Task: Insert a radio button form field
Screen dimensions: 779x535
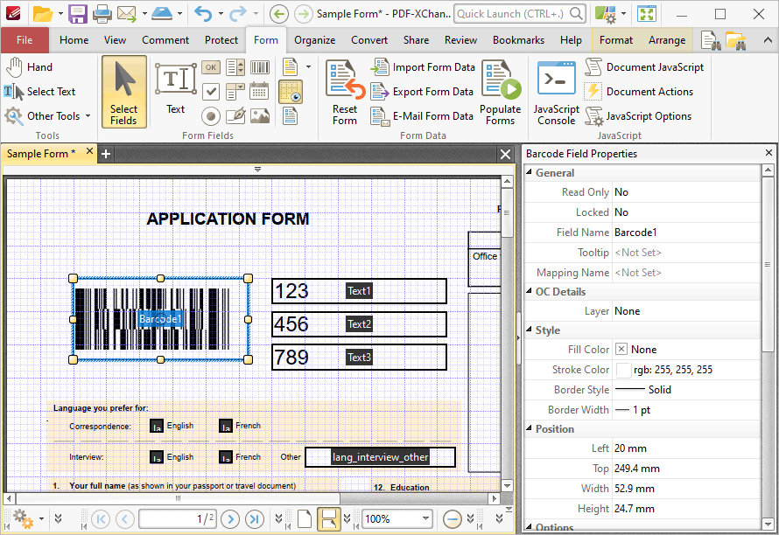Action: click(x=211, y=116)
